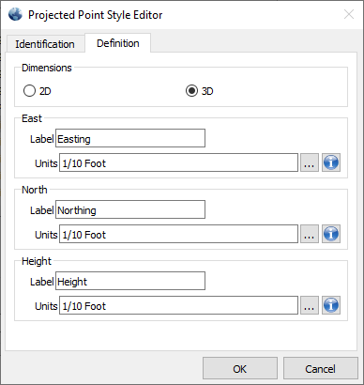Click the Easting label input field
The height and width of the screenshot is (385, 364).
[x=130, y=138]
